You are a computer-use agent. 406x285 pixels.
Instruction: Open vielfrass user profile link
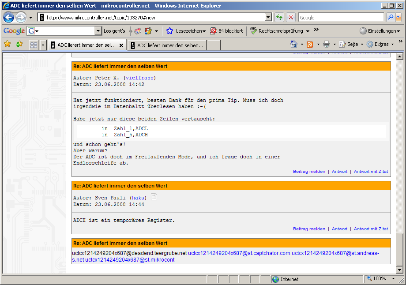click(x=139, y=78)
